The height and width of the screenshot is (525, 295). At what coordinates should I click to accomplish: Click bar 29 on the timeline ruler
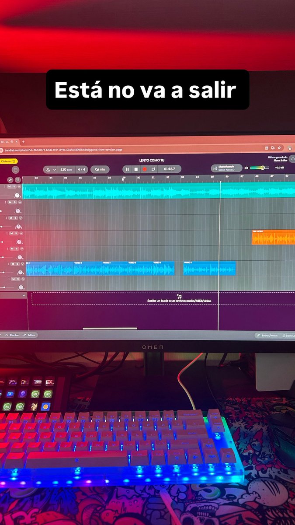click(124, 178)
